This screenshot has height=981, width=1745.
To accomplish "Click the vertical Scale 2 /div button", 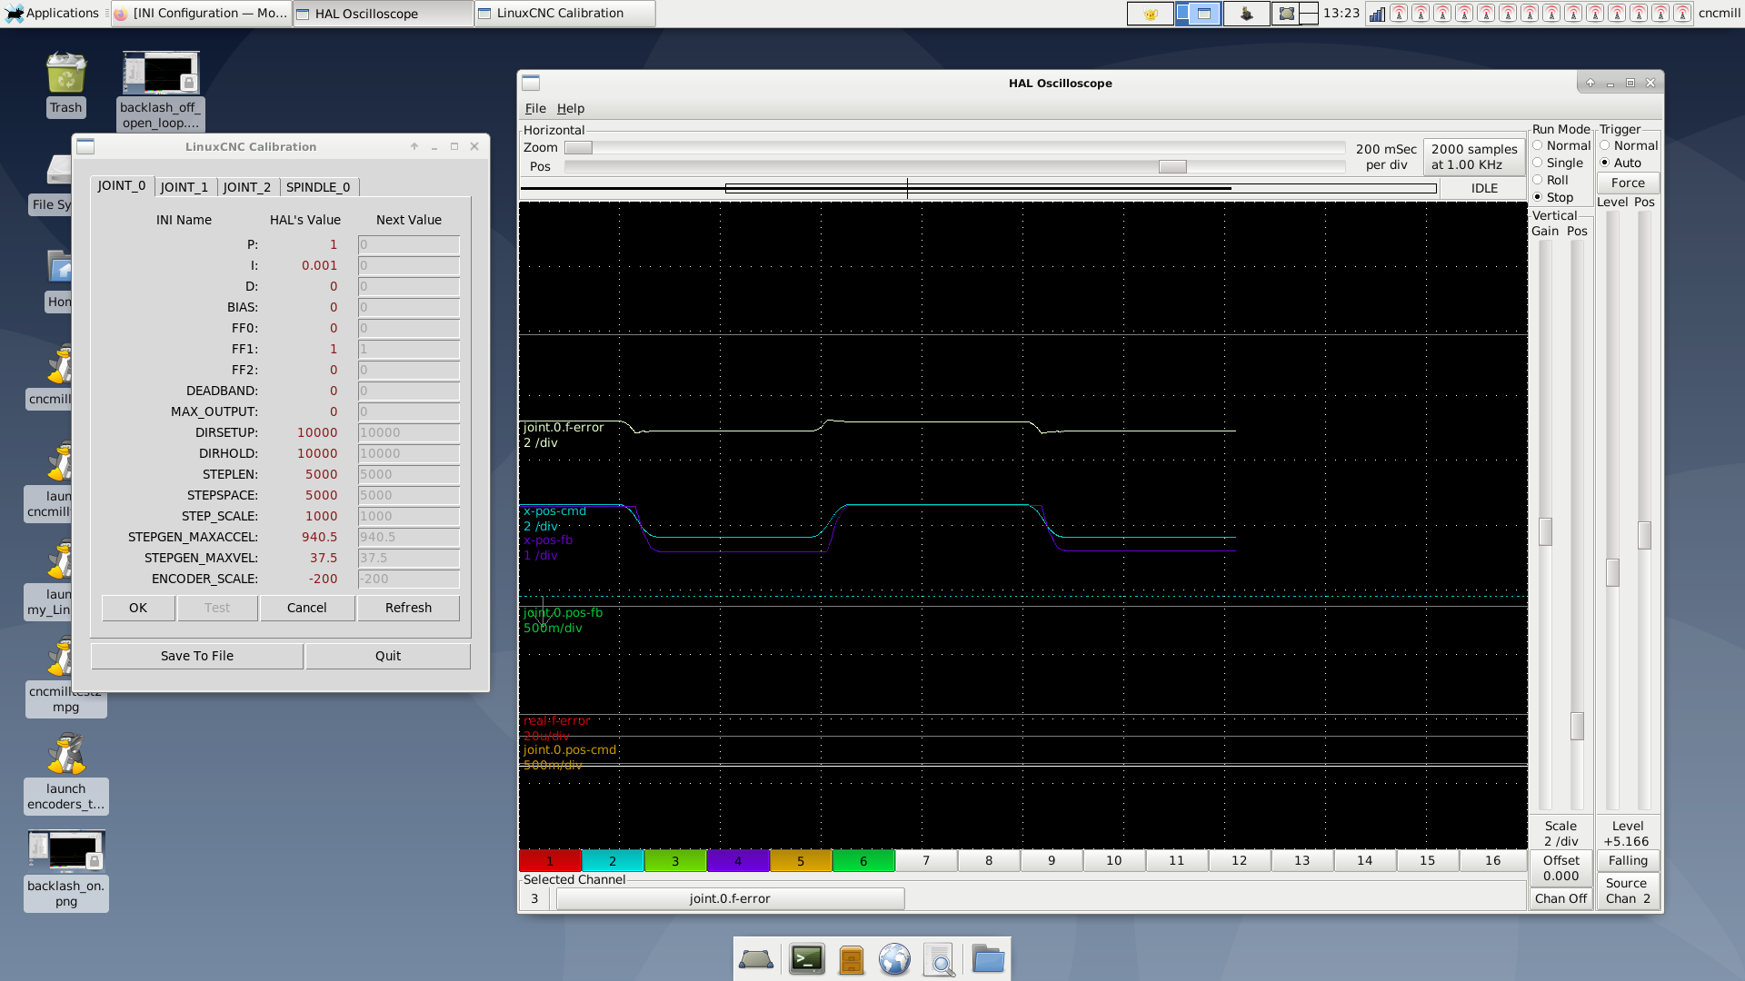I will click(x=1561, y=833).
